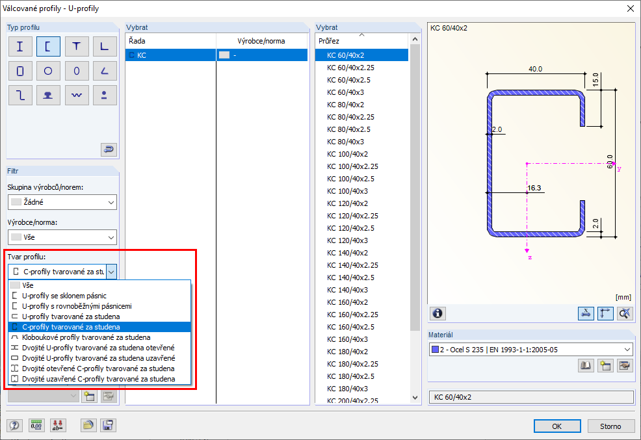641x440 pixels.
Task: Select the rail profile type icon
Action: (48, 95)
